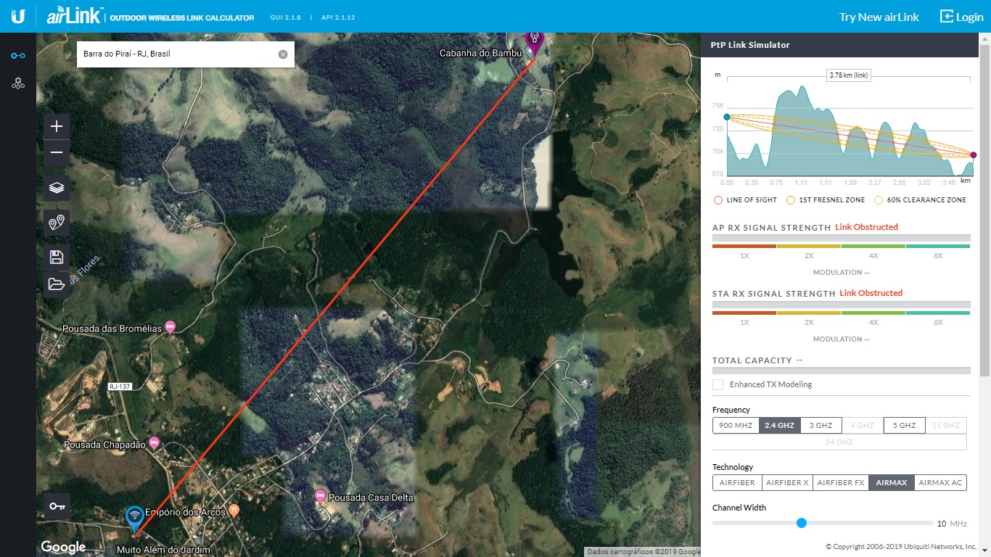This screenshot has height=557, width=991.
Task: Click the key icon button
Action: tap(57, 506)
